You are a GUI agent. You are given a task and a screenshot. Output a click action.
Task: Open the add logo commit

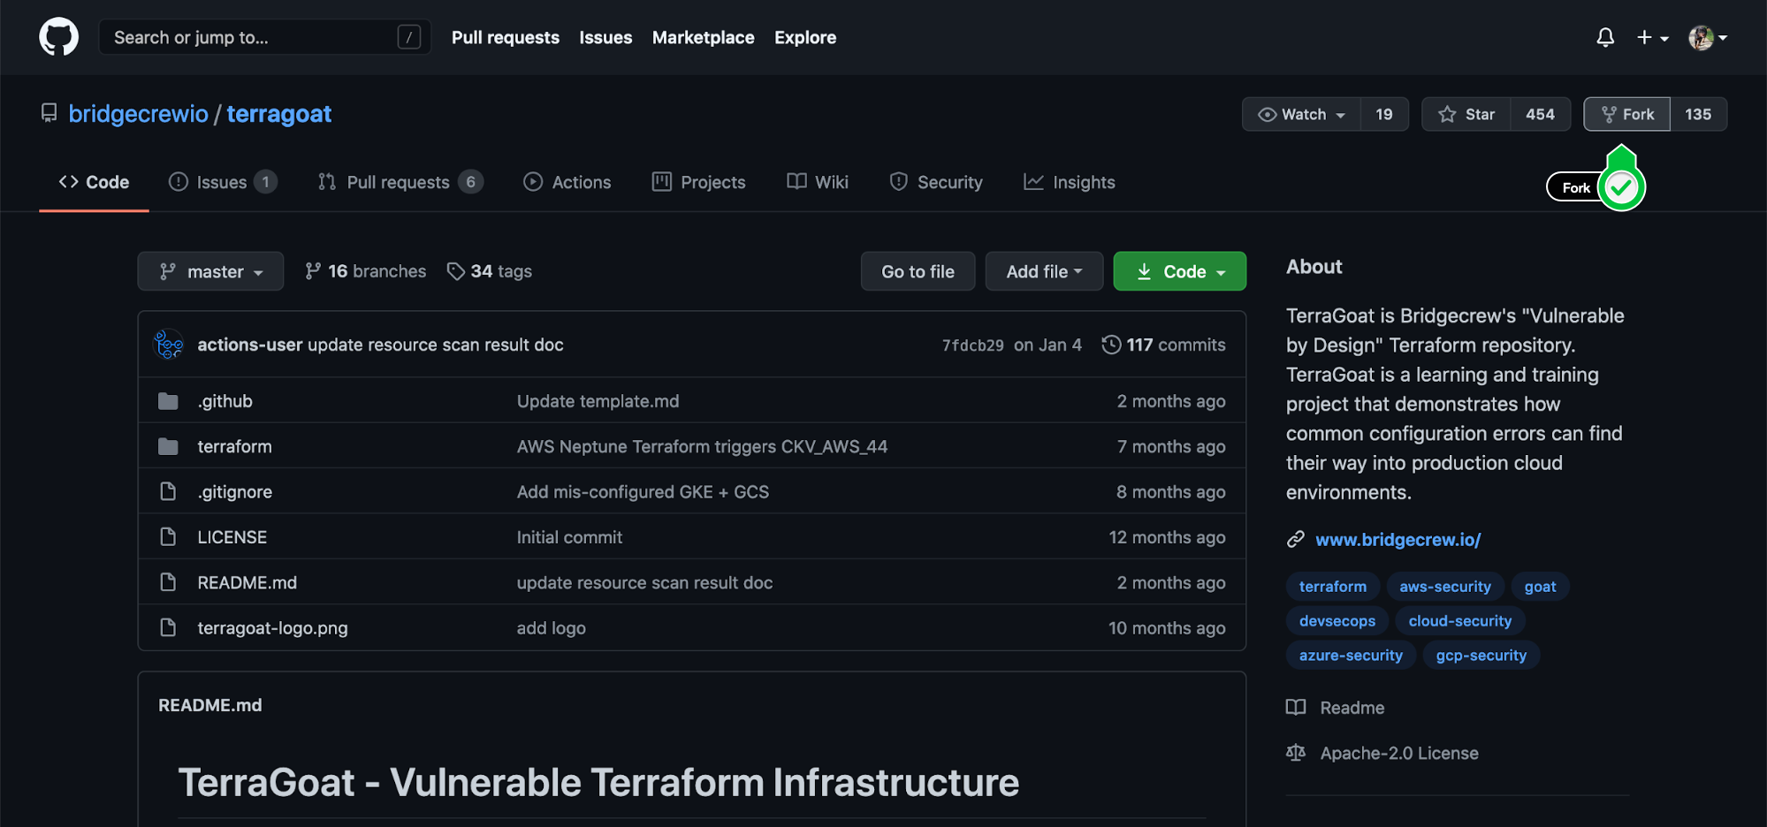551,628
